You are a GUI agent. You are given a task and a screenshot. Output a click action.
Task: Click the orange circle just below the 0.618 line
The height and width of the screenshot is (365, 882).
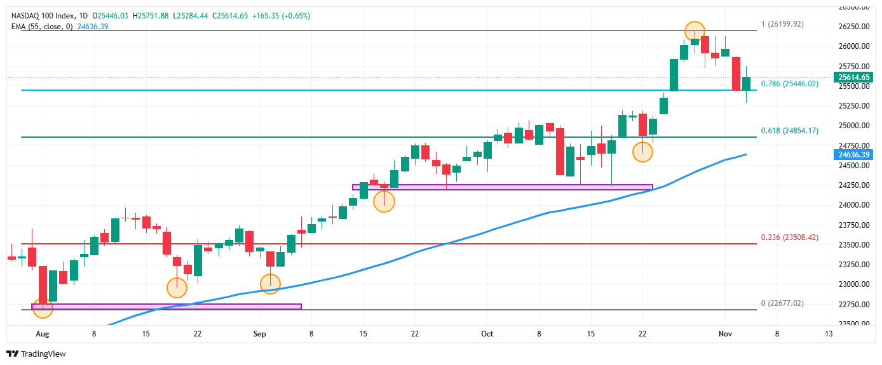pos(642,152)
